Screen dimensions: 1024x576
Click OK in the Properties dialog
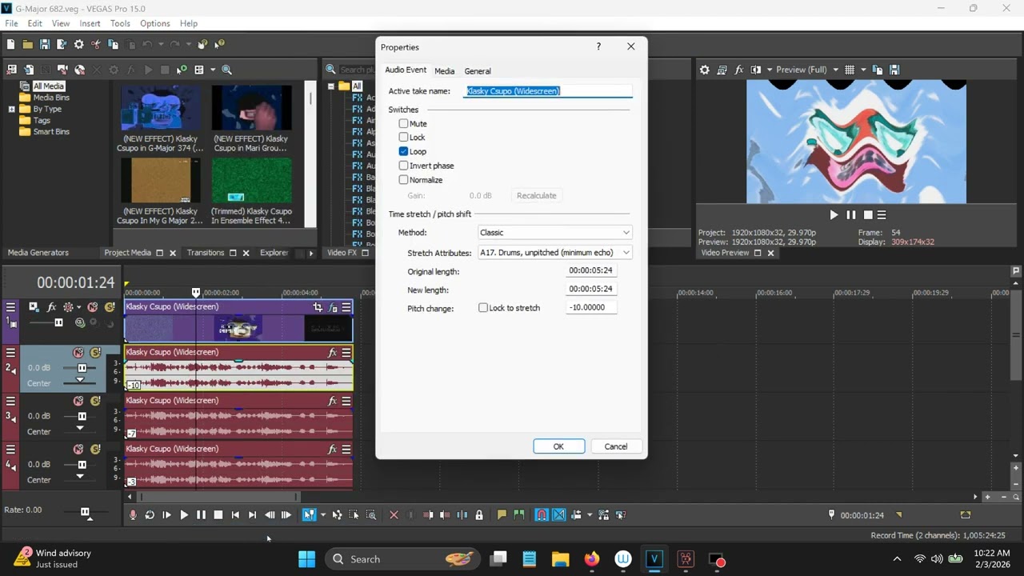tap(558, 446)
